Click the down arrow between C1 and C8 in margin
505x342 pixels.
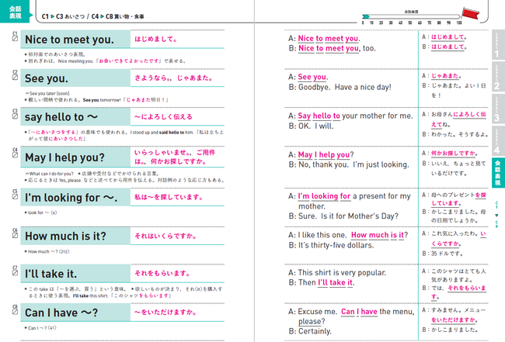point(496,215)
